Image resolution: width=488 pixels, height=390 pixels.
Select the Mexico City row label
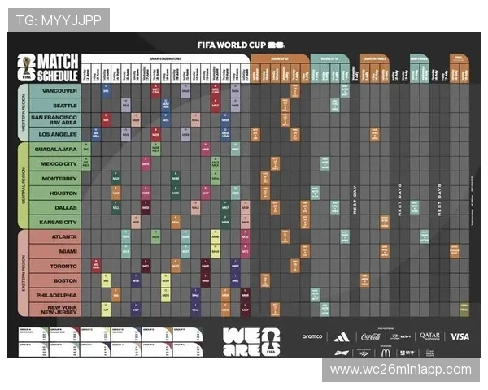pyautogui.click(x=59, y=163)
